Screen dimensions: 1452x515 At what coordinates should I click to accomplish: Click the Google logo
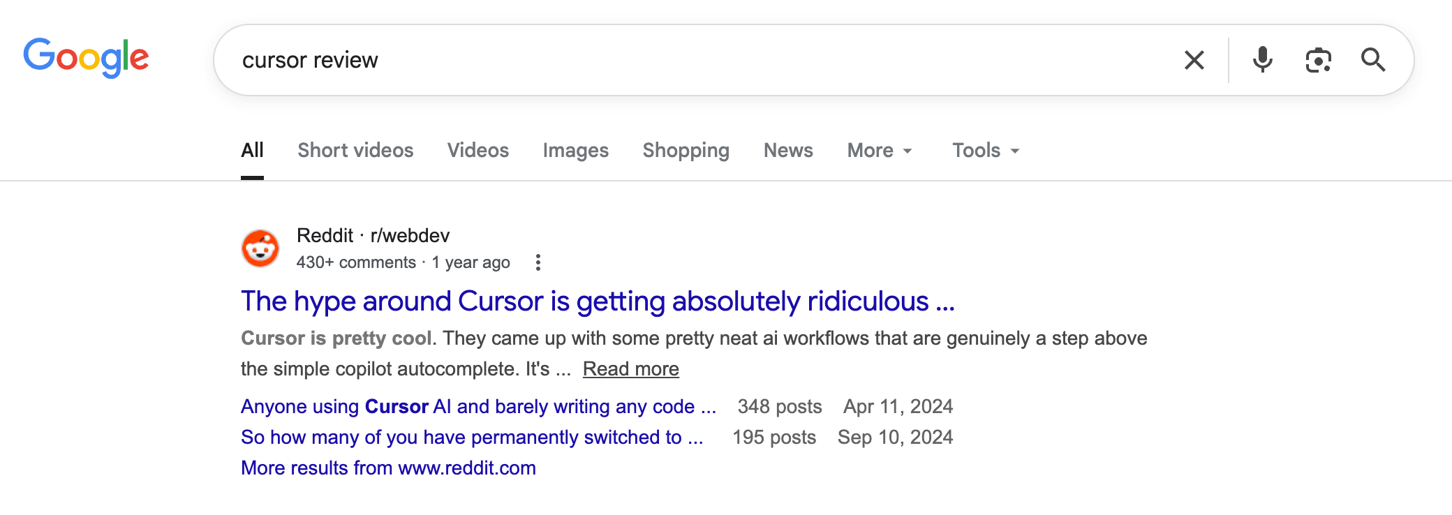tap(86, 57)
